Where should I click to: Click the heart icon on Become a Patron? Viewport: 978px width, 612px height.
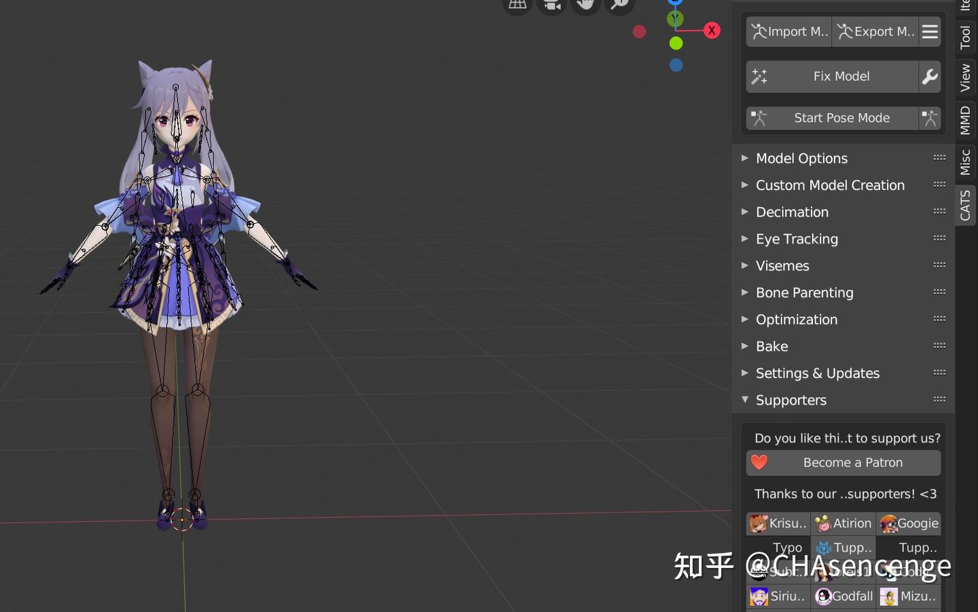click(x=759, y=462)
